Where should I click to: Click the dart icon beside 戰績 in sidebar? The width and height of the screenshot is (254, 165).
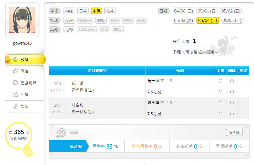(15, 71)
